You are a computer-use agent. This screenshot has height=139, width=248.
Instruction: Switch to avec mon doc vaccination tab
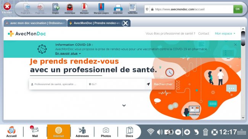[x=35, y=23]
